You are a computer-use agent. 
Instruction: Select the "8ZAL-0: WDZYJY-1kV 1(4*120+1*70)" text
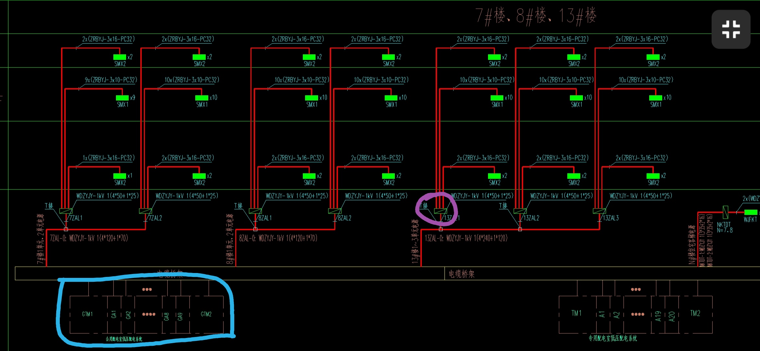point(278,238)
